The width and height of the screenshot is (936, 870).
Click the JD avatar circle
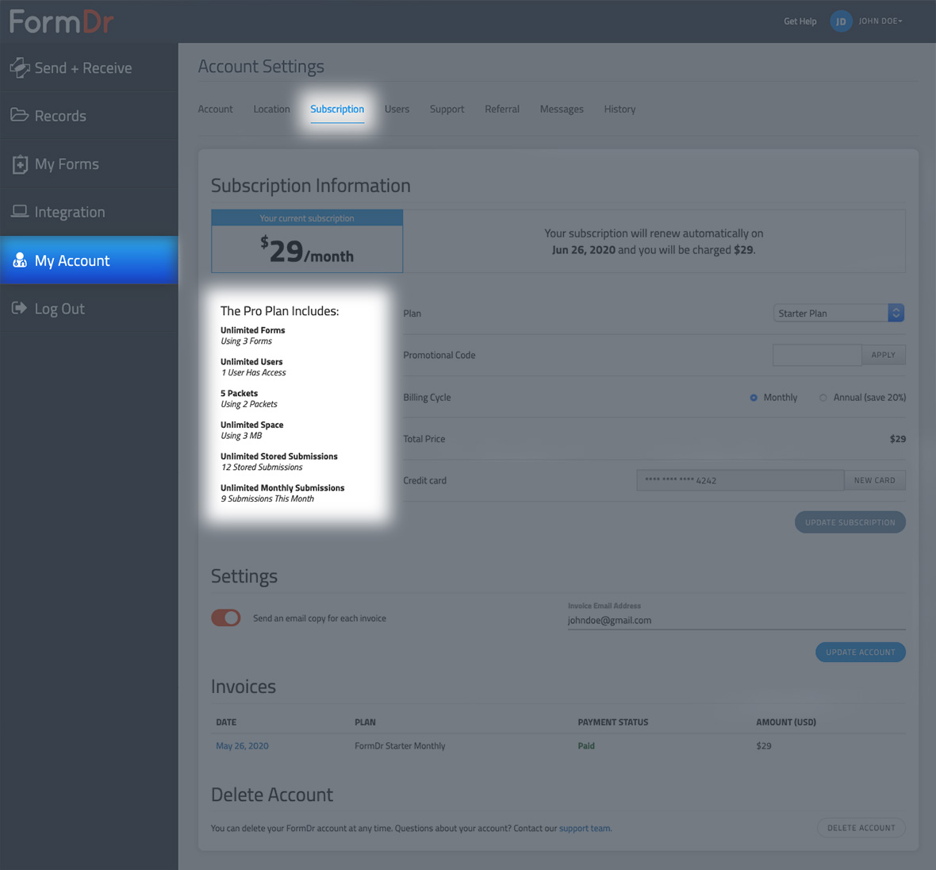pyautogui.click(x=841, y=21)
